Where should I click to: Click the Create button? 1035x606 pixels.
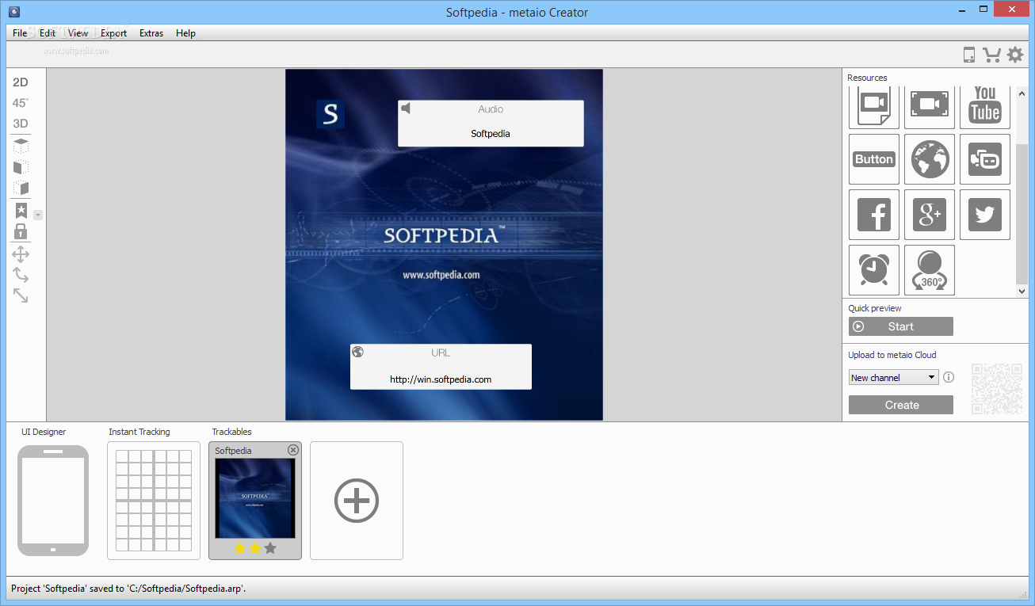tap(901, 405)
